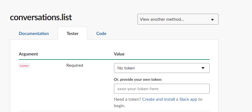Image resolution: width=252 pixels, height=112 pixels.
Task: Expand the "No token" dropdown
Action: click(x=162, y=68)
